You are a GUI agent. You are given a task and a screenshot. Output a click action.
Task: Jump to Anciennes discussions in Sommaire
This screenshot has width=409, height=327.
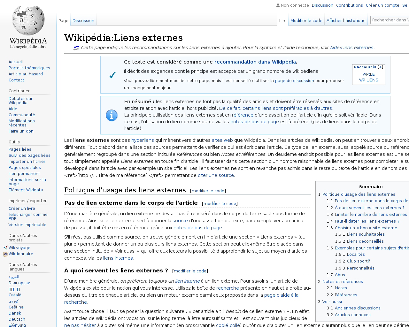tap(358, 308)
